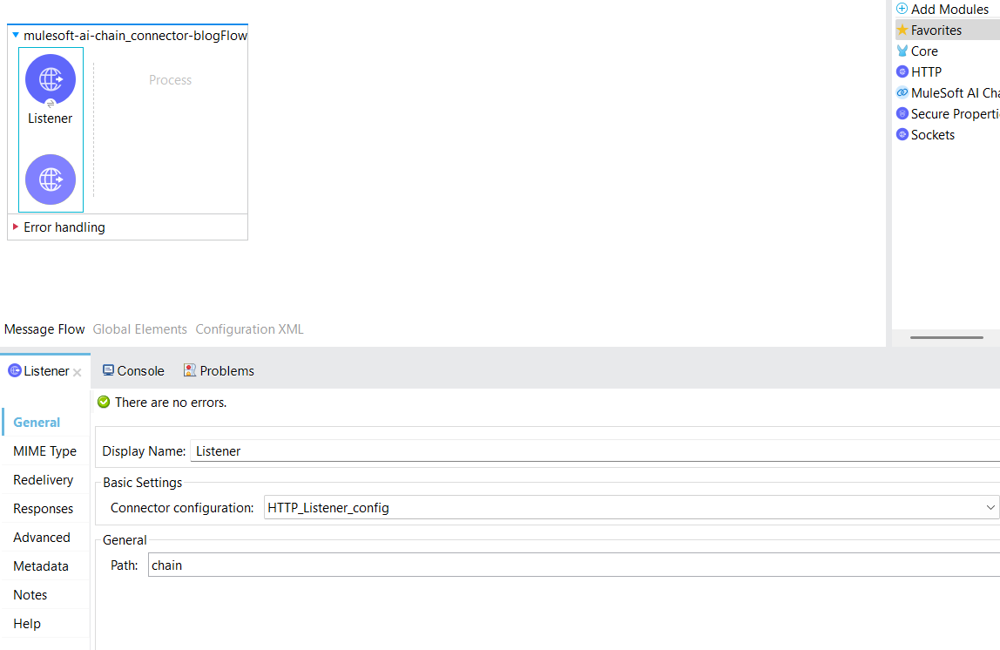Screen dimensions: 1000x650
Task: Click the flow title mulesoft-ai-chain_connector-blogFlow
Action: tap(135, 35)
